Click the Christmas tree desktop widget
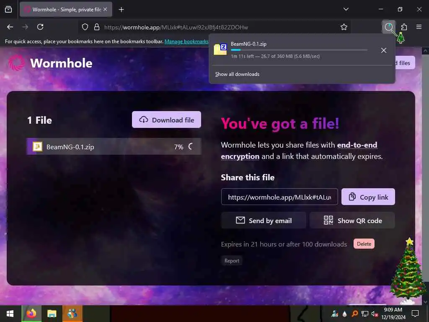This screenshot has height=322, width=429. (408, 271)
